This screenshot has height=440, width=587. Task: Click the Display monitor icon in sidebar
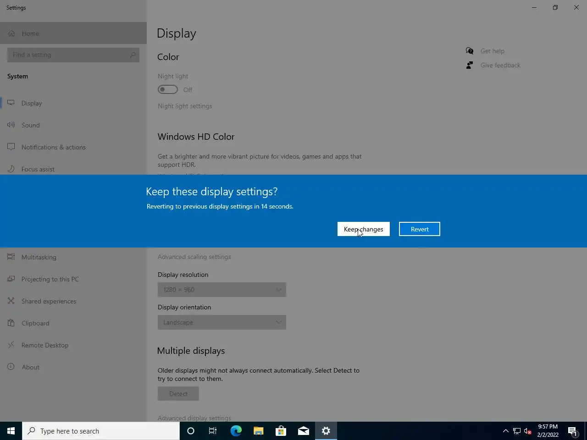[11, 103]
